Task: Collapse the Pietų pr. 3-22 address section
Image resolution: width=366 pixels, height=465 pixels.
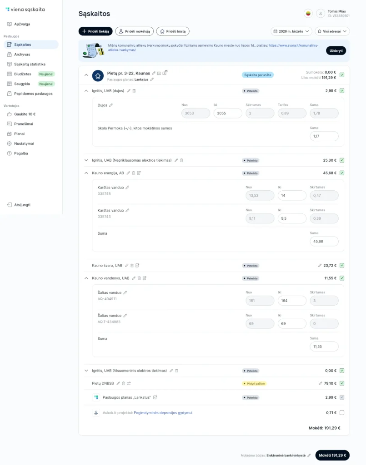Action: point(86,75)
